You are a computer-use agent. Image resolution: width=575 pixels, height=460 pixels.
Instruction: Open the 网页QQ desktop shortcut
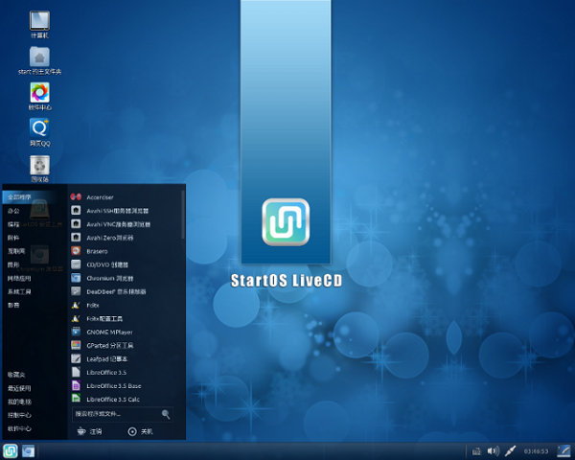pos(39,128)
